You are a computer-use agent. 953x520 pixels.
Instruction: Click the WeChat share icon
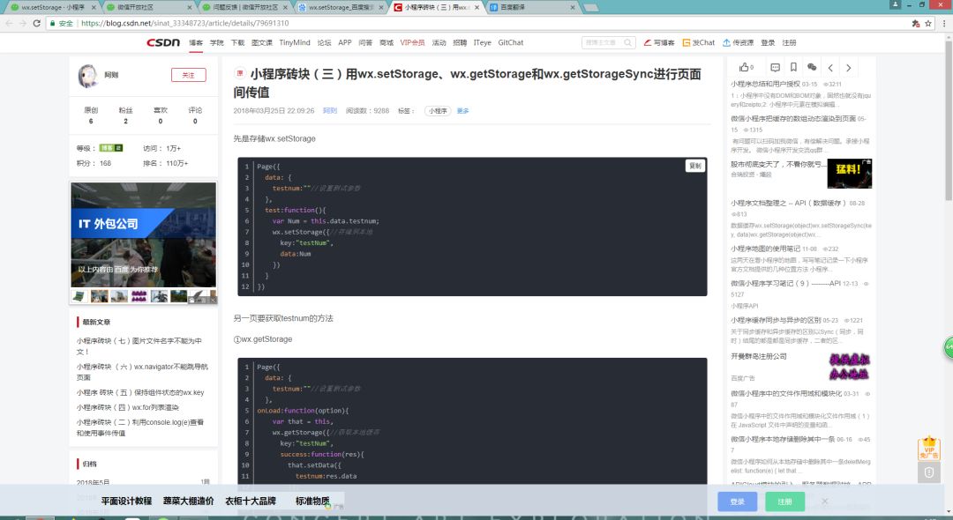tap(812, 67)
